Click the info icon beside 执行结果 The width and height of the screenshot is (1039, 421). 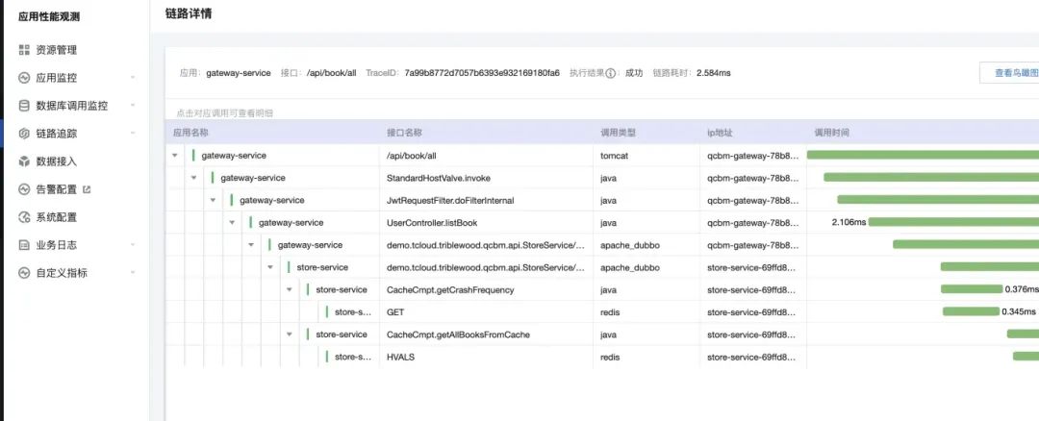[611, 73]
